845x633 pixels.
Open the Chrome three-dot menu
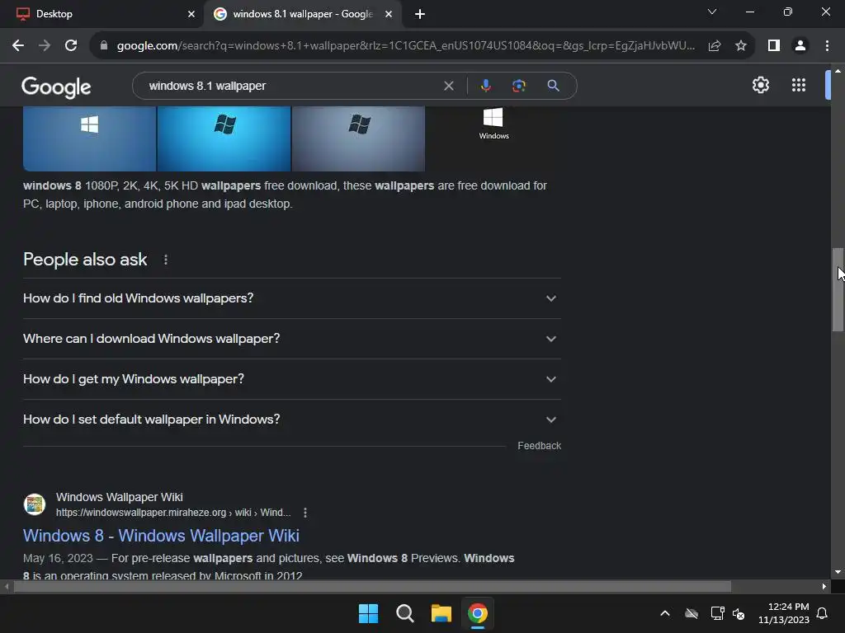point(827,46)
